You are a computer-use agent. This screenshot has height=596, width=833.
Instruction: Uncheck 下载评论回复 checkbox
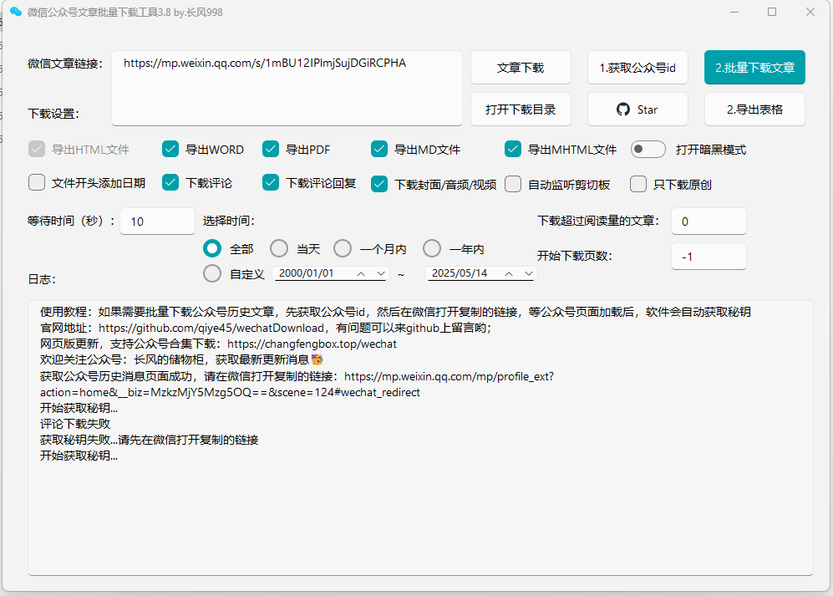click(x=271, y=183)
